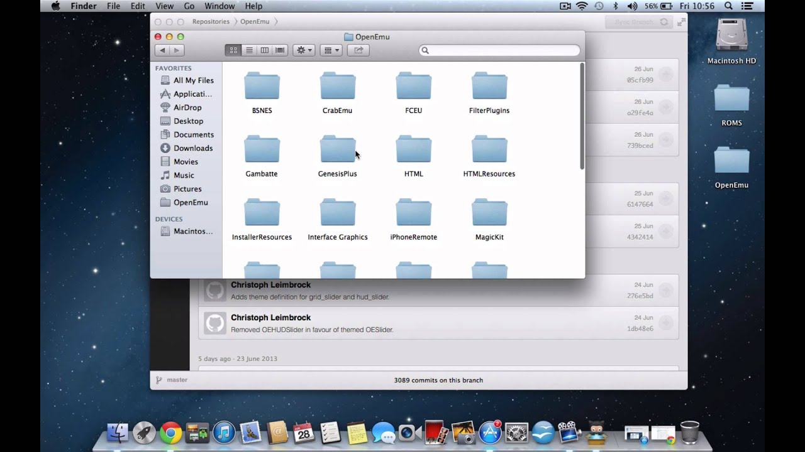Open Spotlight search in menu bar
Viewport: 805px width, 452px height.
(729, 6)
